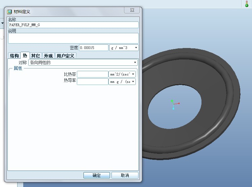The image size is (252, 187).
Task: Open the 对称 dropdown 各向同性的
Action: (83, 62)
